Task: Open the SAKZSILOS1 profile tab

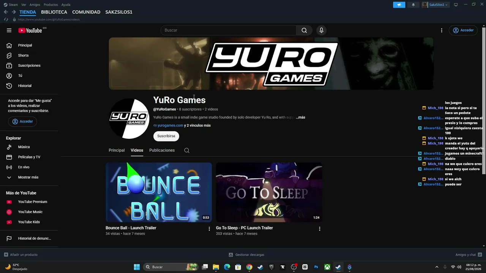Action: [119, 12]
